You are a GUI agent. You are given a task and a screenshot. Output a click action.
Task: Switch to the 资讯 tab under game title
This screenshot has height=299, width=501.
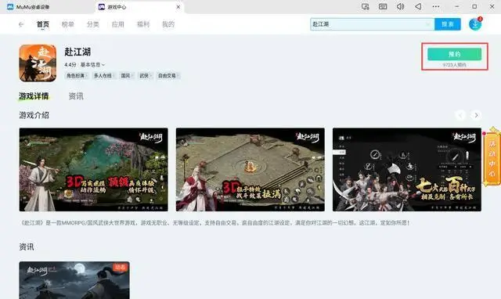coord(76,96)
